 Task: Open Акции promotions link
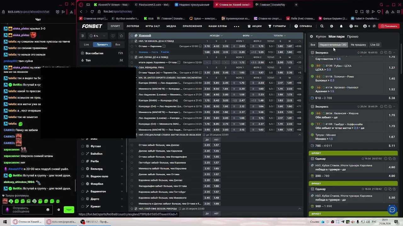click(x=255, y=26)
